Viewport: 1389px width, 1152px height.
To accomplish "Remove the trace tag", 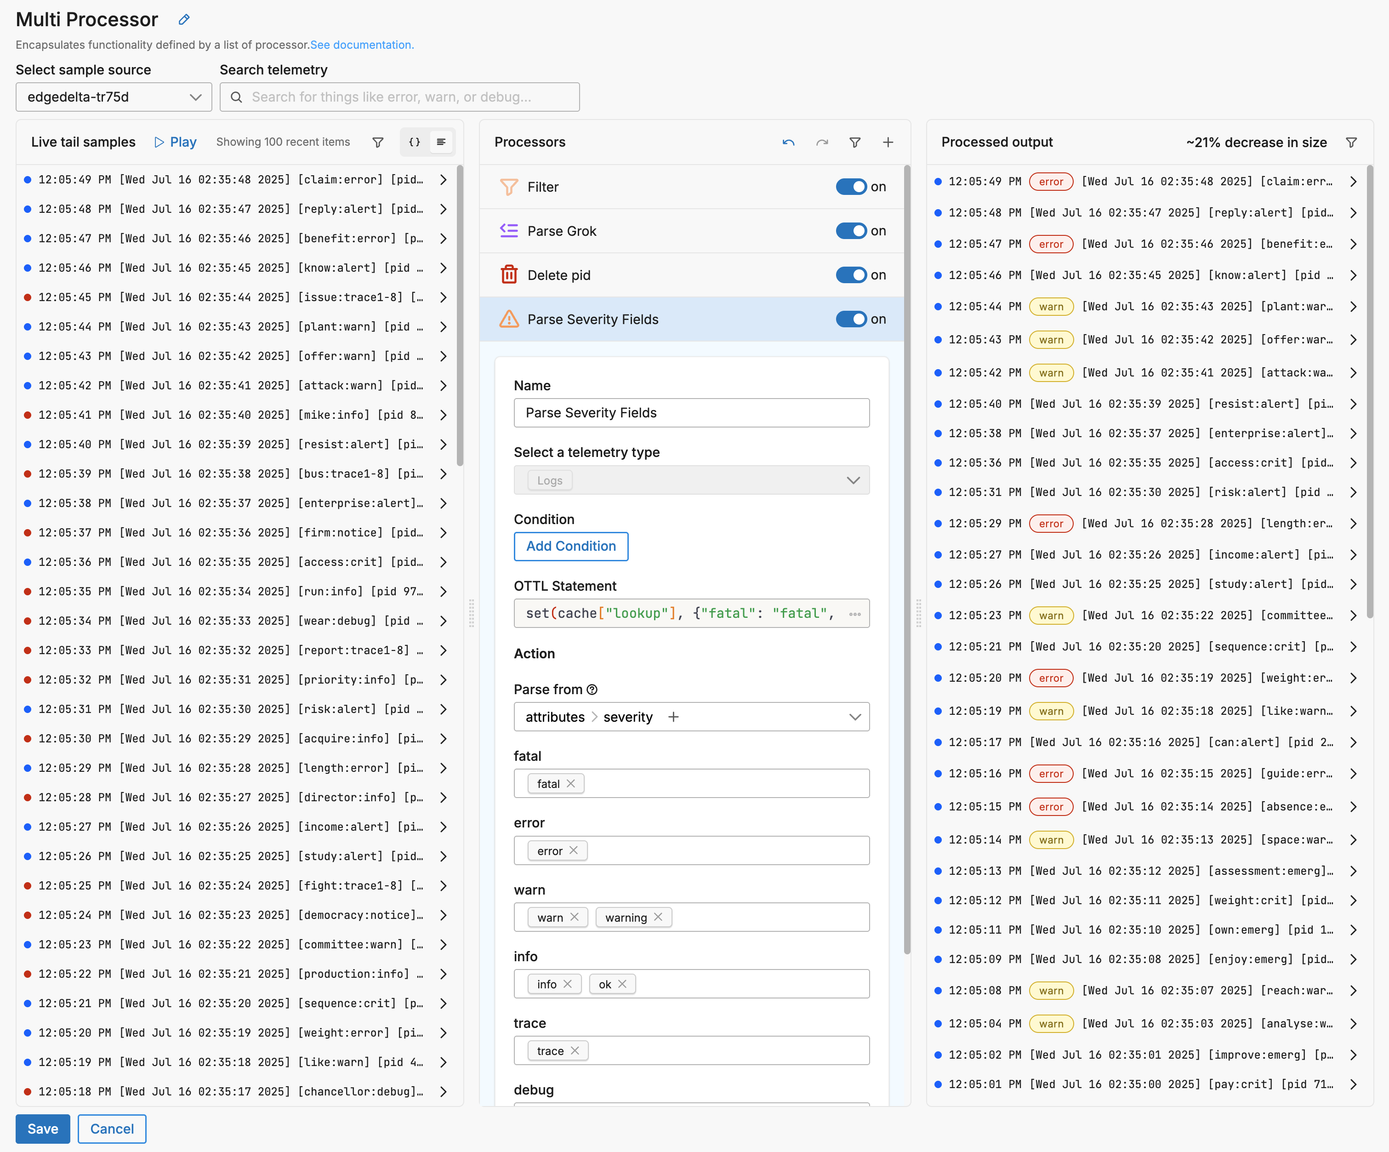I will [x=575, y=1051].
